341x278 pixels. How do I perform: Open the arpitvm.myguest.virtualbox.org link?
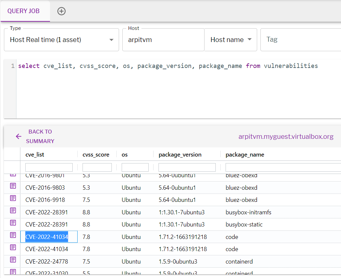click(x=286, y=136)
